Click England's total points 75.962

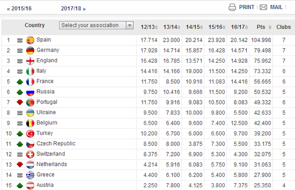[x=262, y=61]
